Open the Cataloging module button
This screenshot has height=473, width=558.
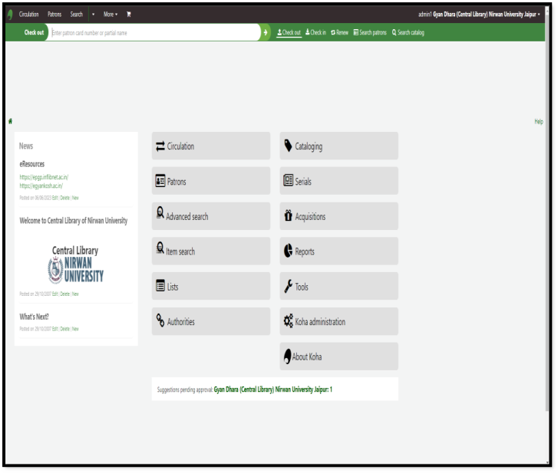point(338,146)
